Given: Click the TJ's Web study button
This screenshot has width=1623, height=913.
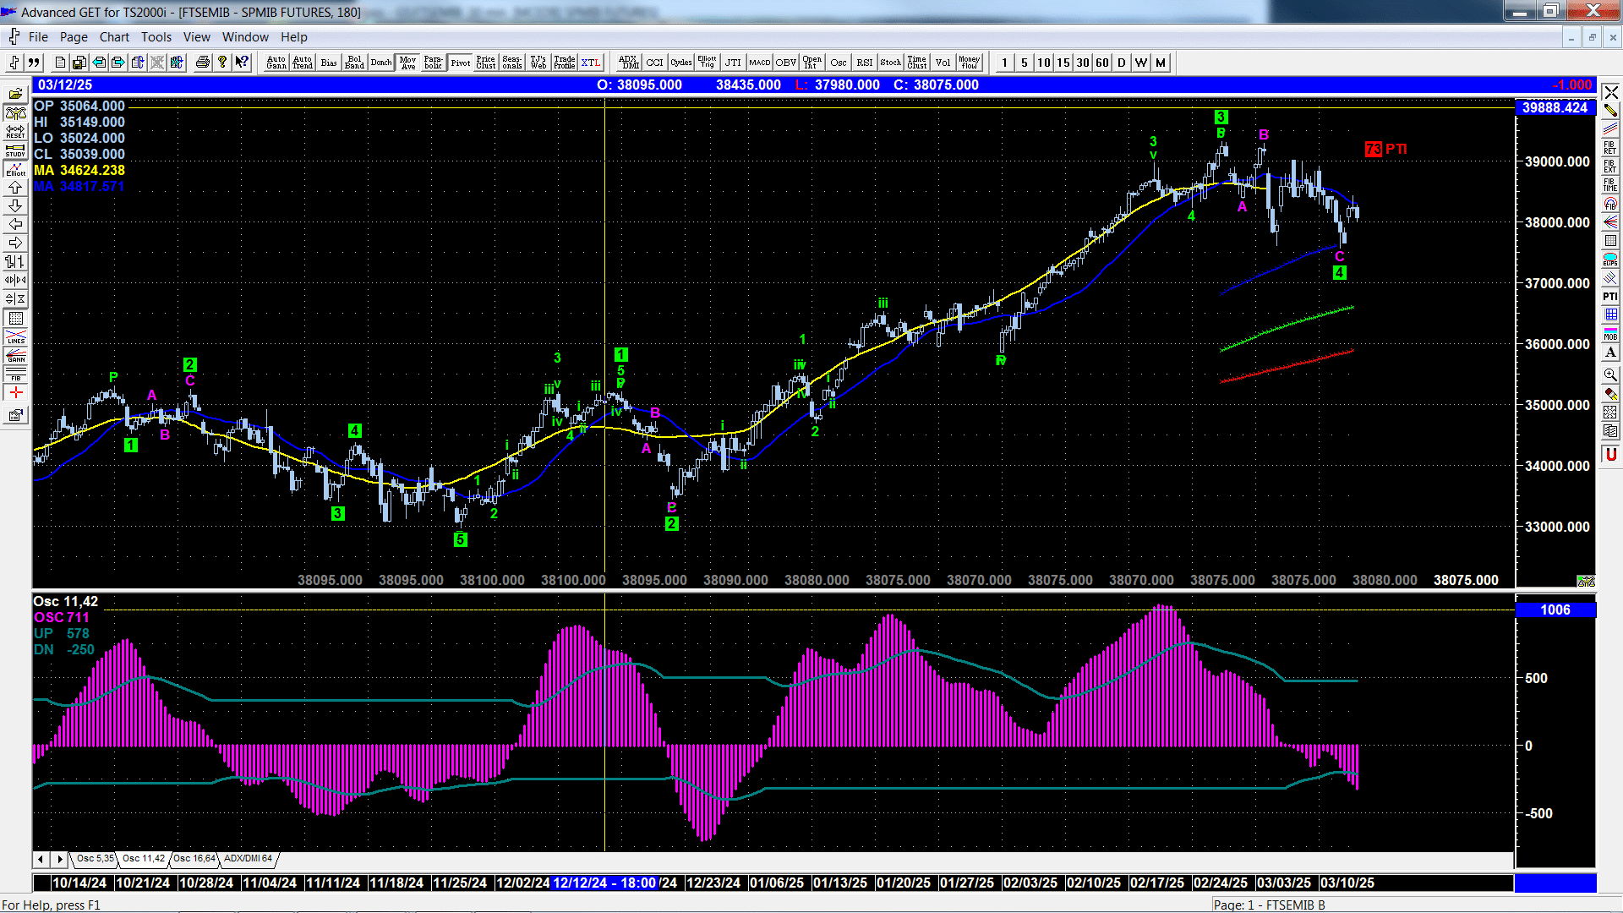Looking at the screenshot, I should [538, 63].
